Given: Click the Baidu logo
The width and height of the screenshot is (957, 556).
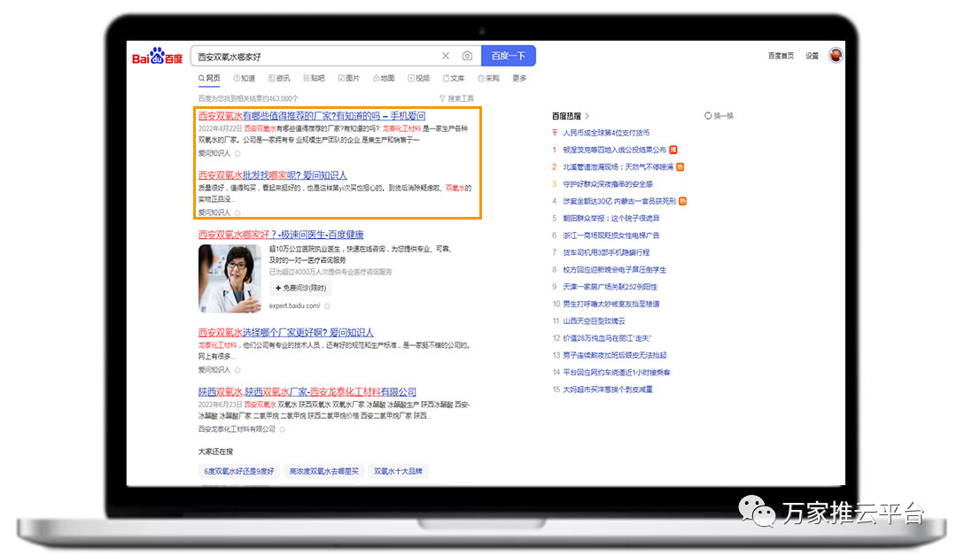Looking at the screenshot, I should pyautogui.click(x=158, y=58).
